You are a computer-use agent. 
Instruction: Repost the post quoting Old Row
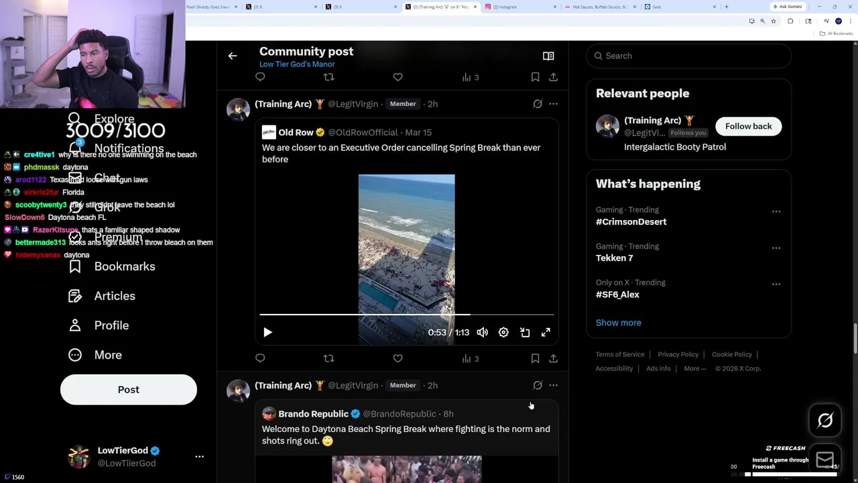[x=328, y=358]
